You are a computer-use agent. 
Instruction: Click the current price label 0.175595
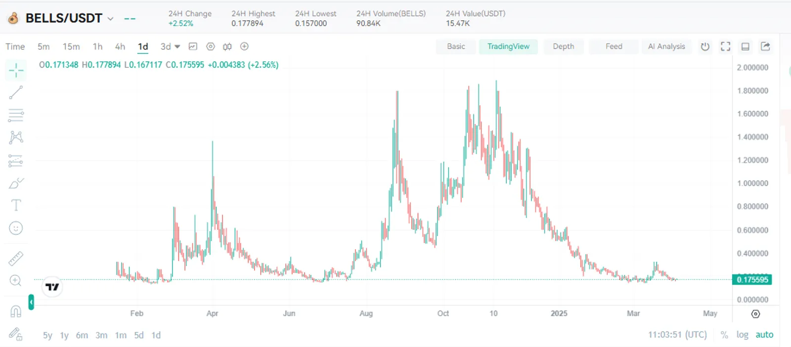pyautogui.click(x=752, y=280)
